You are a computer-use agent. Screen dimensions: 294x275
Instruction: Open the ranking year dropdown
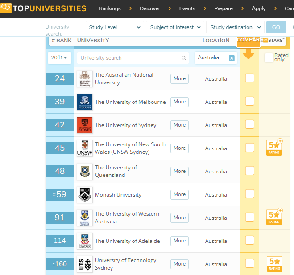click(59, 57)
